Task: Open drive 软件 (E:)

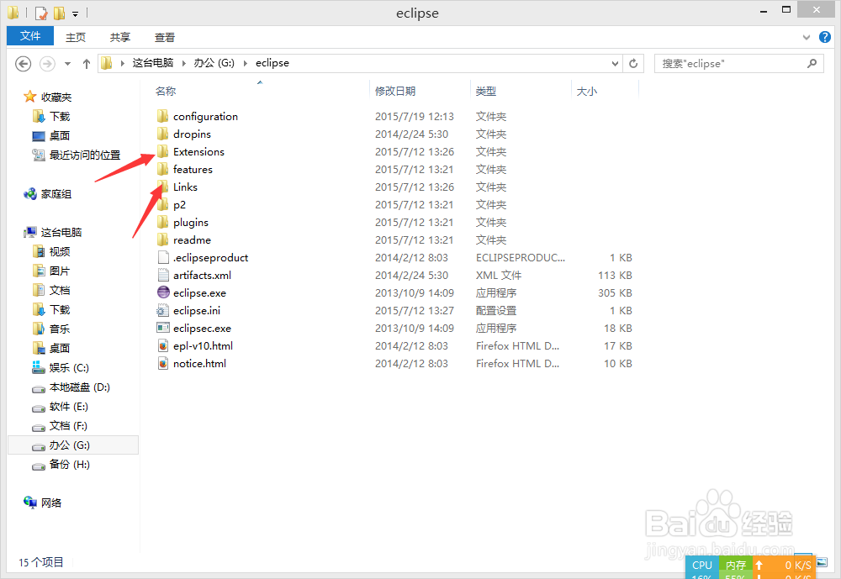Action: point(69,407)
